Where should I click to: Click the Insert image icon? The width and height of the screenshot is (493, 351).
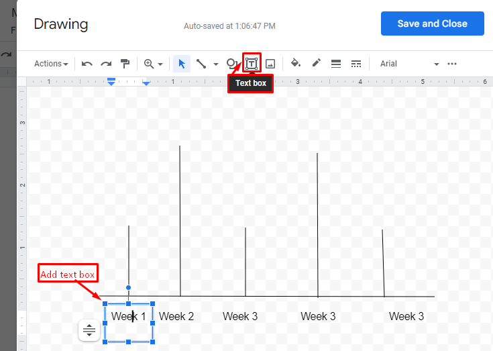click(x=270, y=64)
